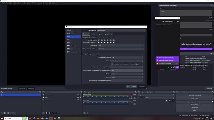Move source down in Sources panel

tap(56, 113)
